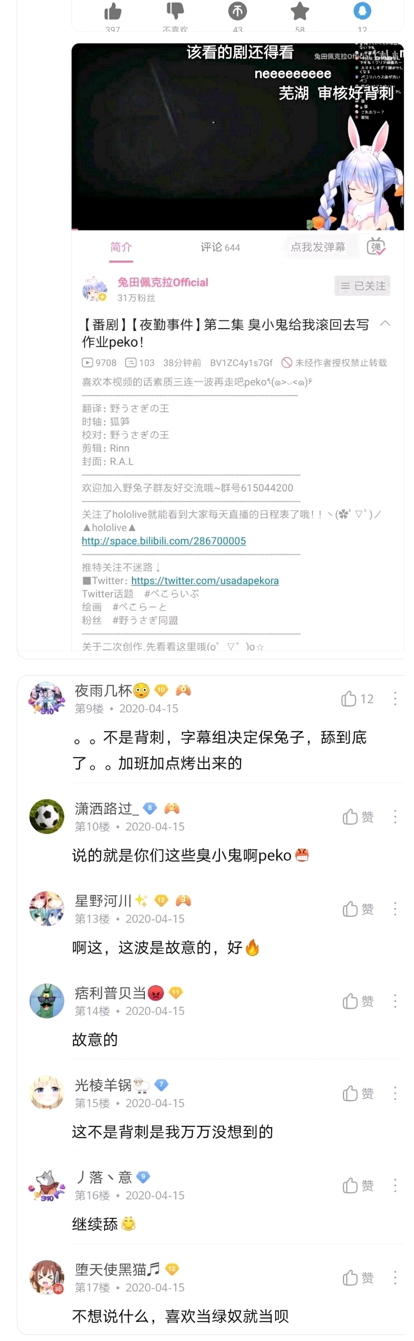
Task: Tap the star favorite icon
Action: tap(300, 10)
